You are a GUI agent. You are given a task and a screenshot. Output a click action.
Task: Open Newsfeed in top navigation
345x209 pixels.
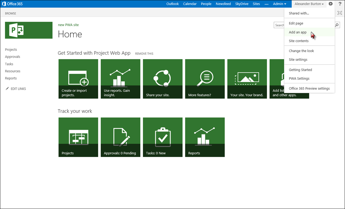223,4
